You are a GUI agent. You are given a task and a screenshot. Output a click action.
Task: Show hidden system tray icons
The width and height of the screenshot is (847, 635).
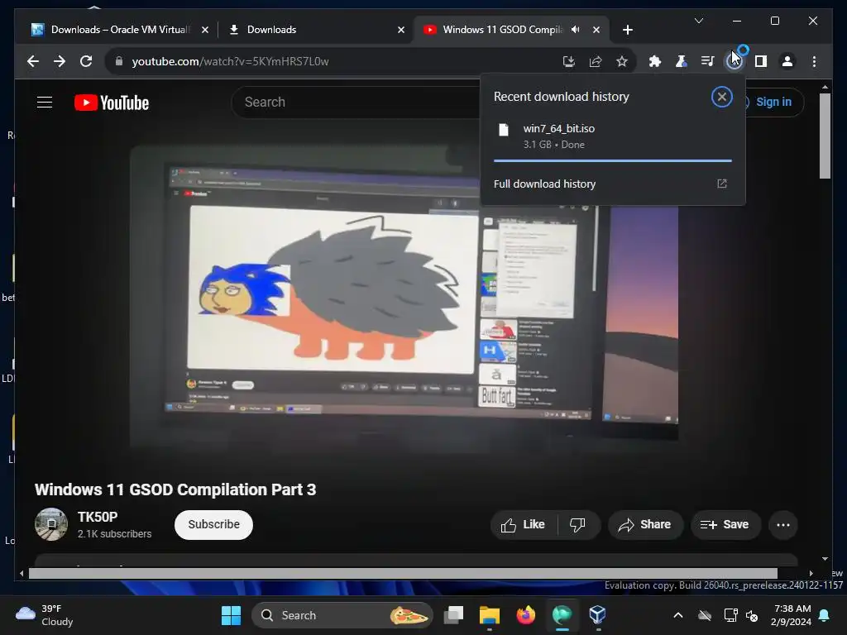[x=678, y=615]
